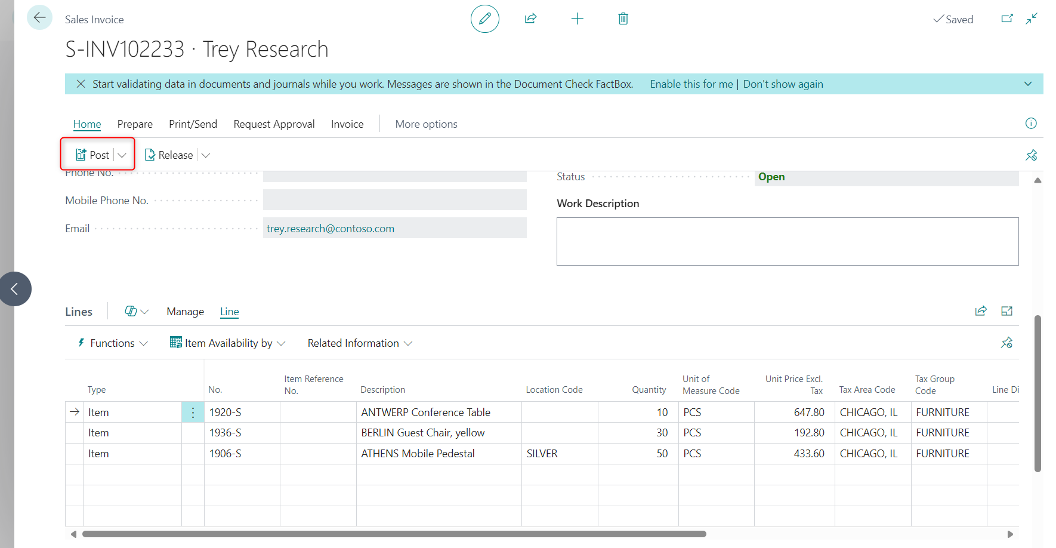Image resolution: width=1056 pixels, height=548 pixels.
Task: Click the horizontal scrollbar of the lines grid
Action: pos(394,534)
